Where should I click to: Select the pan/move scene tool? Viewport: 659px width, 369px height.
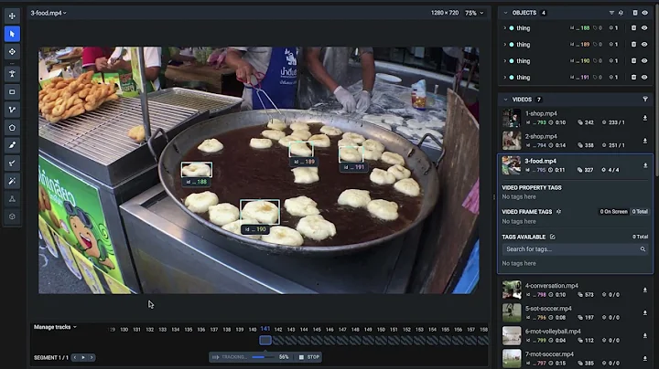pyautogui.click(x=12, y=16)
